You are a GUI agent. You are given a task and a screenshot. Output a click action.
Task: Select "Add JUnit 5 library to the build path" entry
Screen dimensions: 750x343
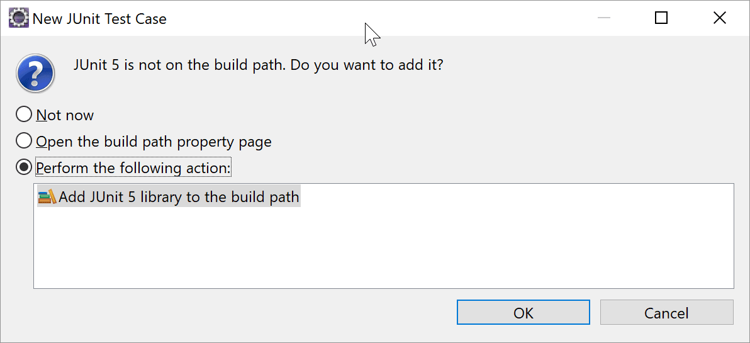[169, 196]
